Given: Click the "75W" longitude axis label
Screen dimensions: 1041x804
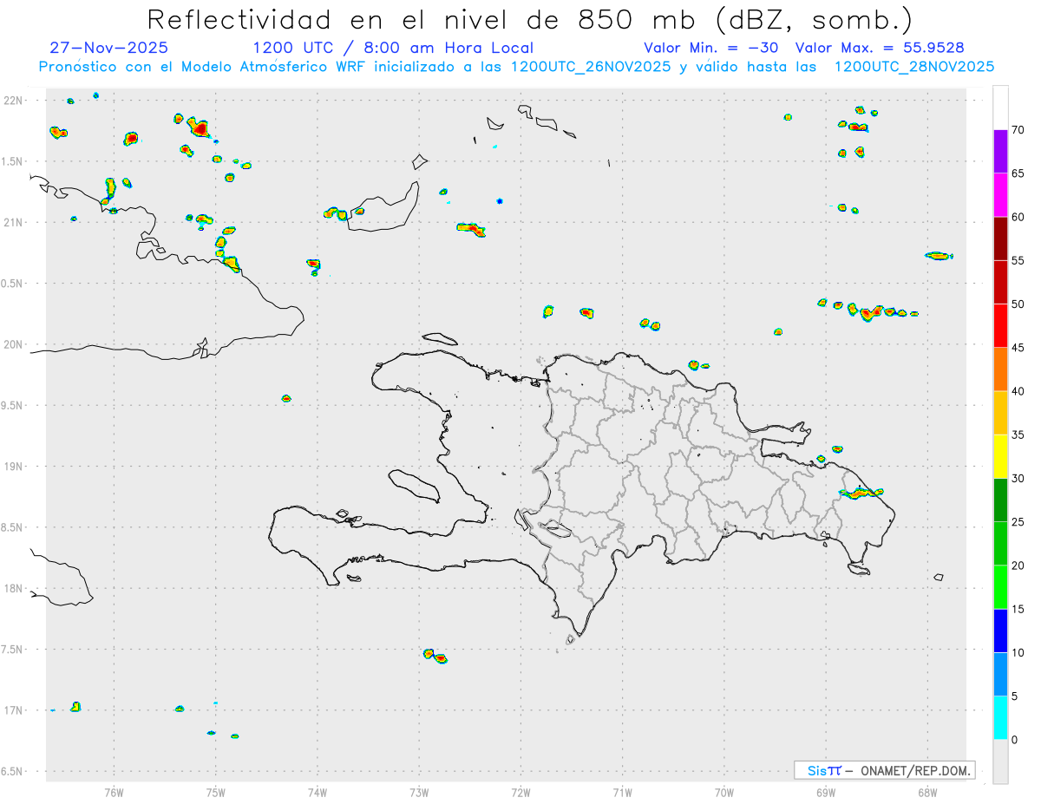Looking at the screenshot, I should pyautogui.click(x=216, y=791).
